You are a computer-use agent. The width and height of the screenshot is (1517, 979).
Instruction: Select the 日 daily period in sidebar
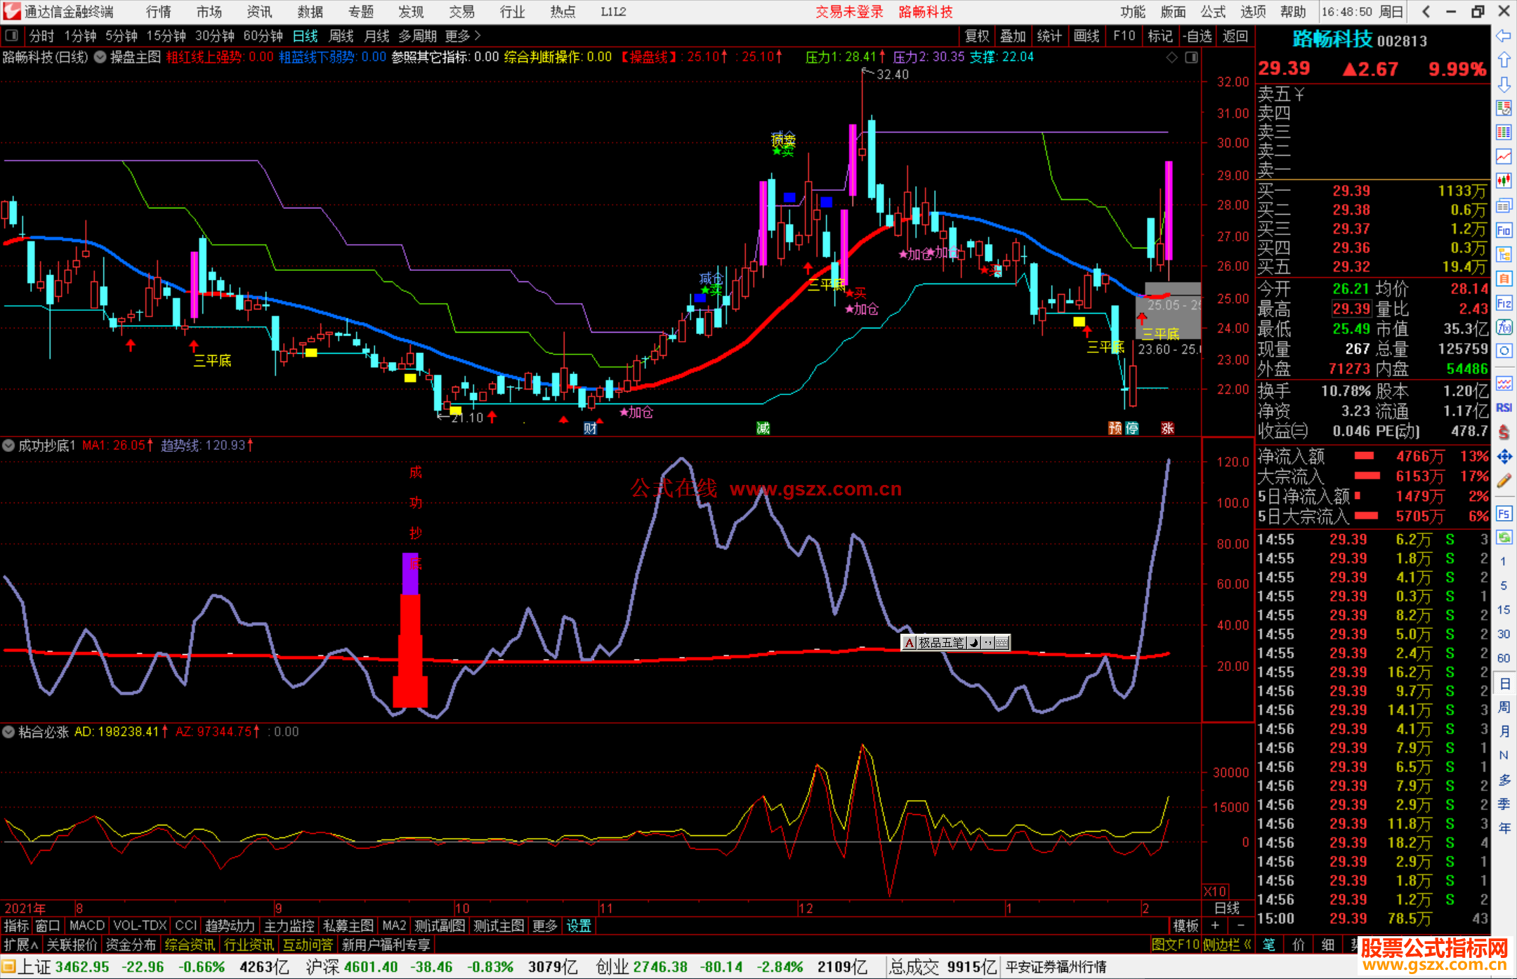coord(1504,684)
